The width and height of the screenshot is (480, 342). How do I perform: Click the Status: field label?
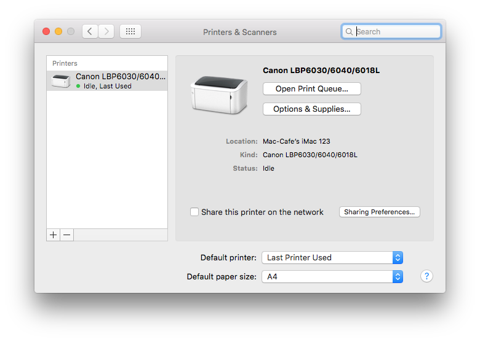[x=245, y=168]
